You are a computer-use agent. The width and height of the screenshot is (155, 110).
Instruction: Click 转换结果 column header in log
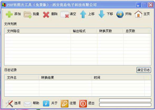[x=65, y=78]
